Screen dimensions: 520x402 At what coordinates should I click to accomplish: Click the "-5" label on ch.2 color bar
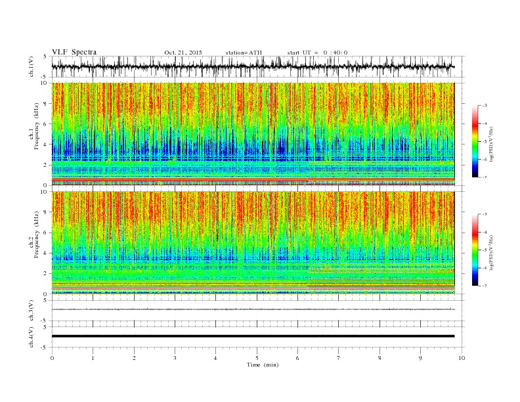485,250
